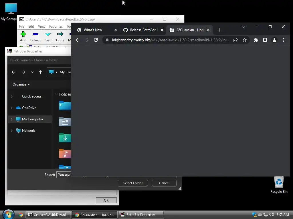Select the Music folder icon
The width and height of the screenshot is (293, 219).
(65, 154)
